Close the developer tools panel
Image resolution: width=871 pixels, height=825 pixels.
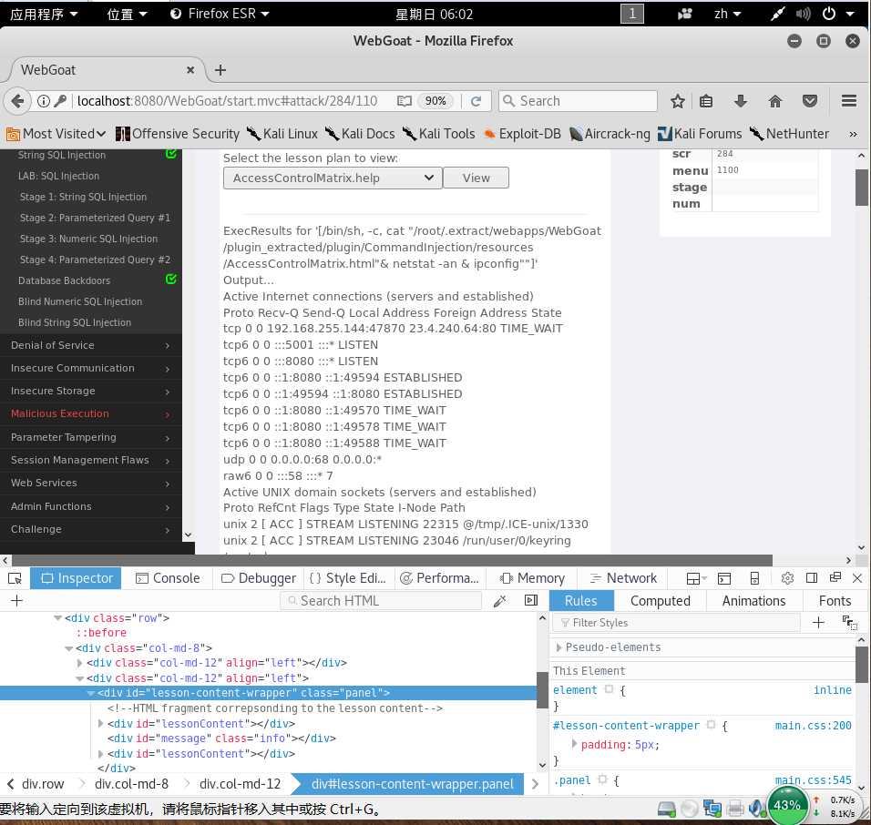[x=857, y=578]
